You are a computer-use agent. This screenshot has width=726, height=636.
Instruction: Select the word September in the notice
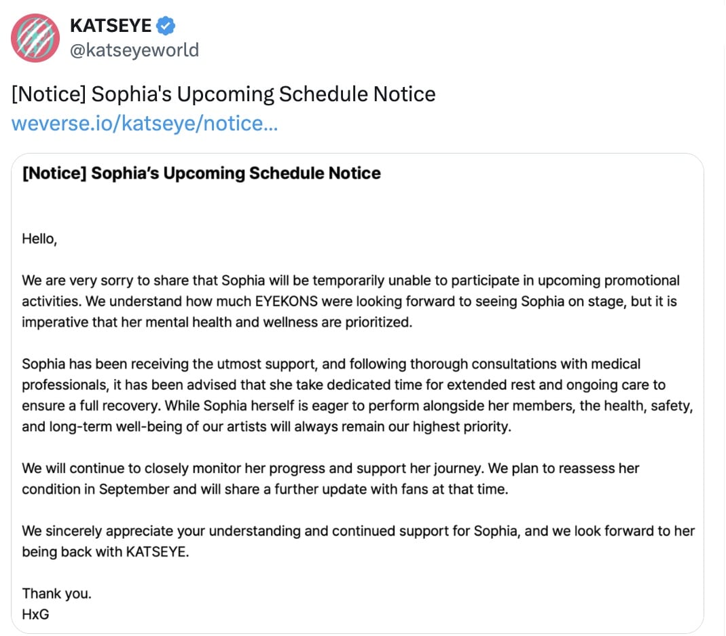pyautogui.click(x=134, y=489)
